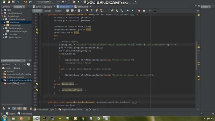The width and height of the screenshot is (215, 121).
Task: Collapse the Source Packages node
Action: click(3, 19)
